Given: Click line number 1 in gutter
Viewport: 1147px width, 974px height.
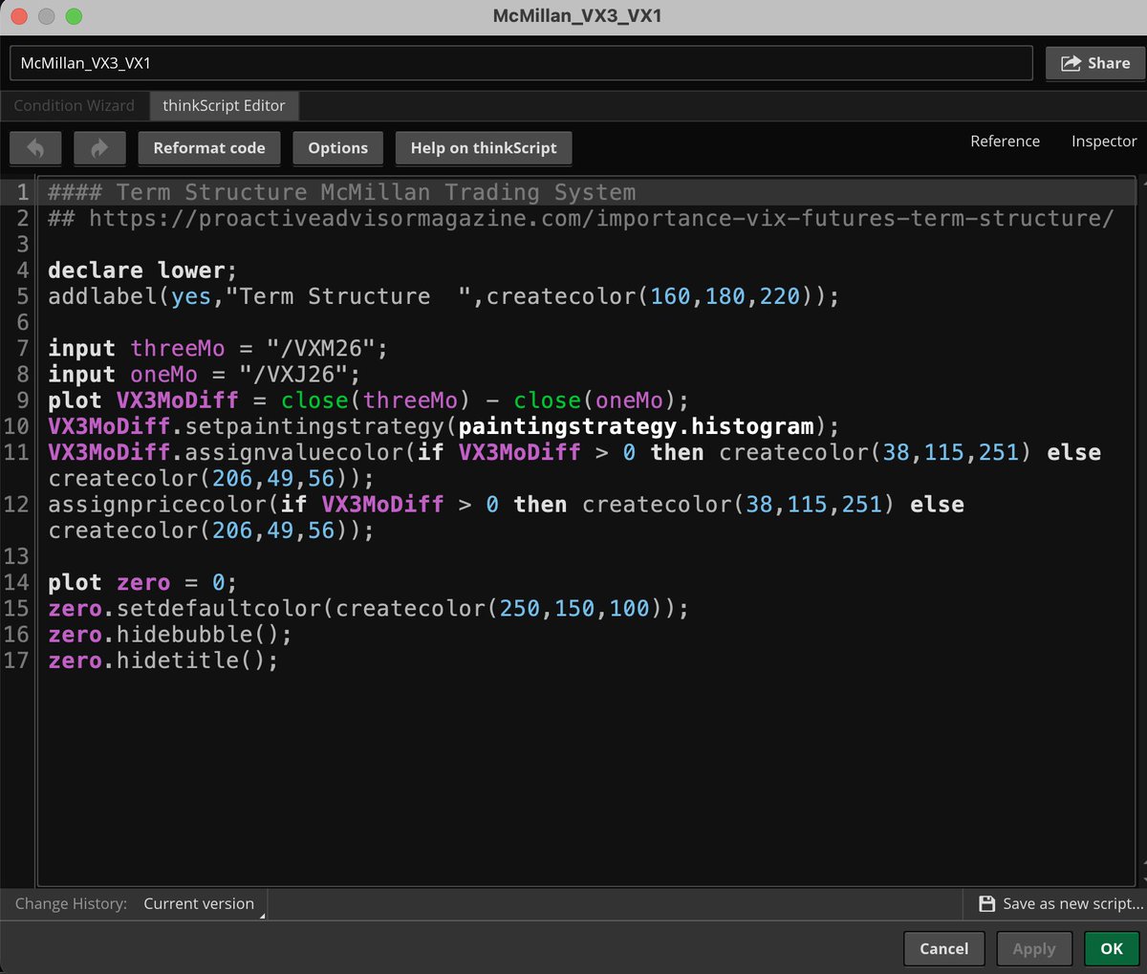Looking at the screenshot, I should point(23,192).
